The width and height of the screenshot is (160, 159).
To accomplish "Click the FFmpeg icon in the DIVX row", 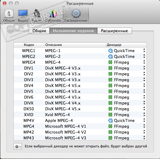I will pos(110,103).
